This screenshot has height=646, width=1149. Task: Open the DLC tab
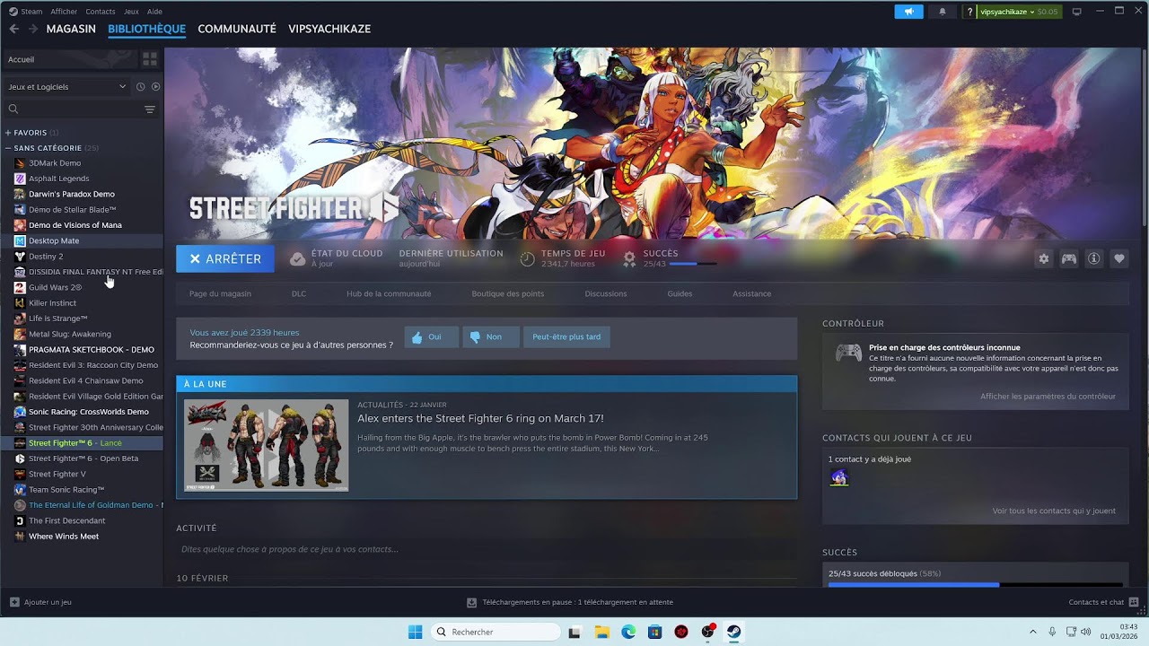(299, 293)
